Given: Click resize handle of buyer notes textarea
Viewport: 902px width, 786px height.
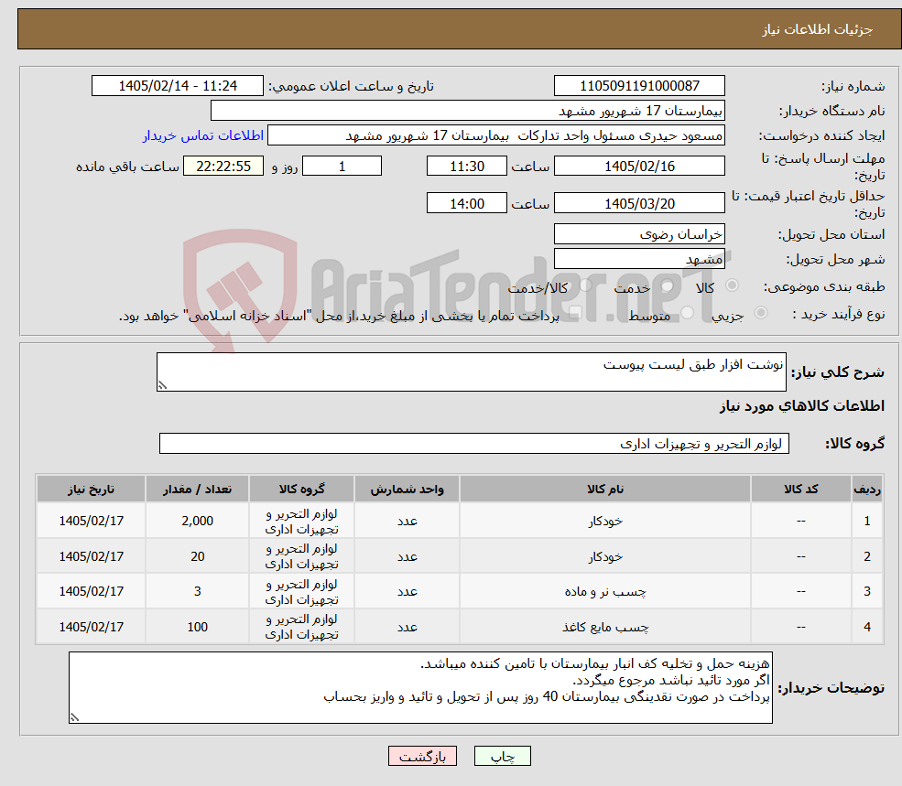Looking at the screenshot, I should (x=74, y=717).
